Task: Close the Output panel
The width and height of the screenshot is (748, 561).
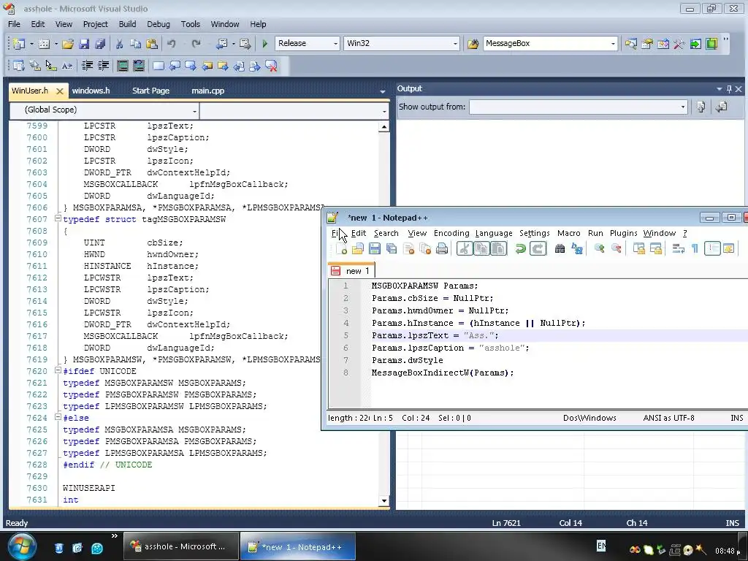Action: pyautogui.click(x=739, y=88)
